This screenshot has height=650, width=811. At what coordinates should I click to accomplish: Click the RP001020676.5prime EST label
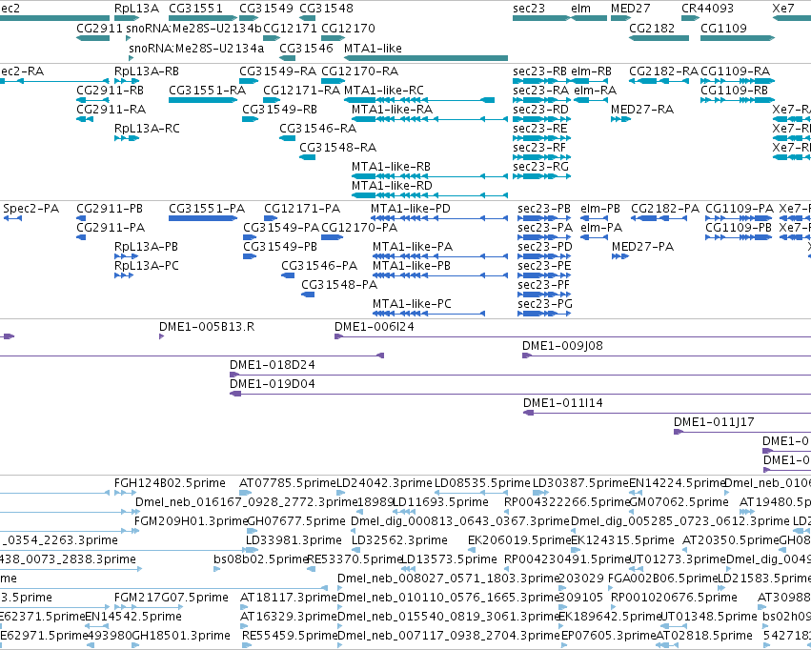click(x=674, y=598)
